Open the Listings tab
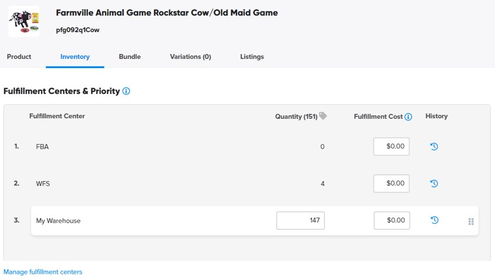Viewport: 495px width, 279px height. coord(252,57)
